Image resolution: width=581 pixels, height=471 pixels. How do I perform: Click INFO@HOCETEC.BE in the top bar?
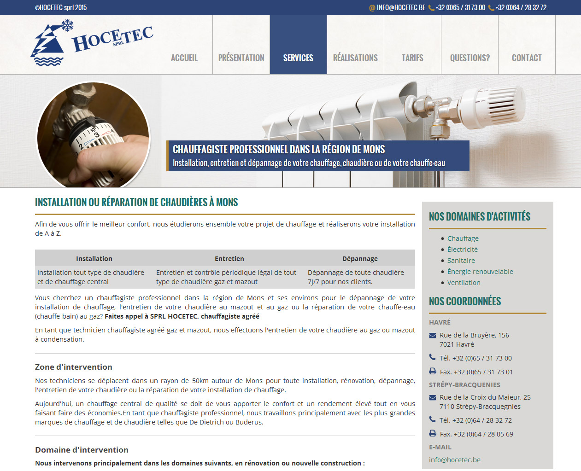point(401,8)
